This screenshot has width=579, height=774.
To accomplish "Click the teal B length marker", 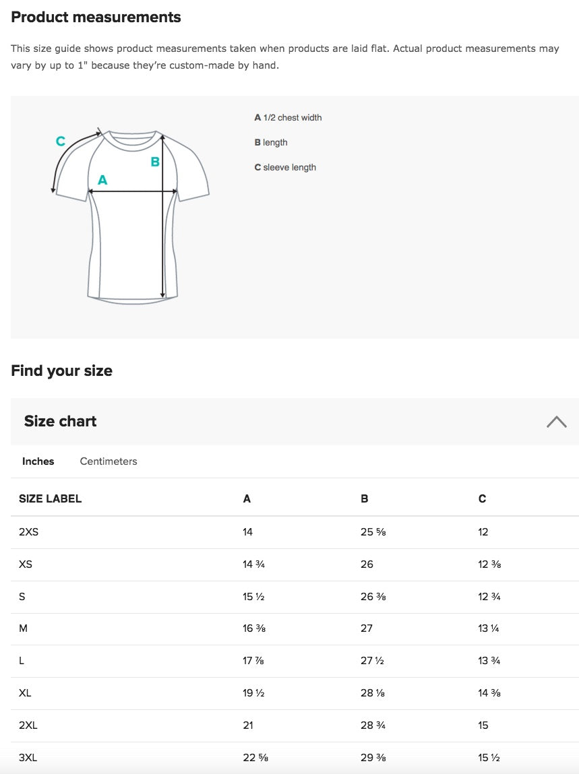I will (155, 162).
